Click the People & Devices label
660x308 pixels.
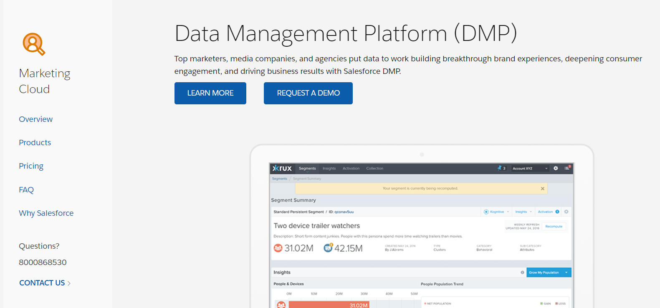(x=288, y=284)
